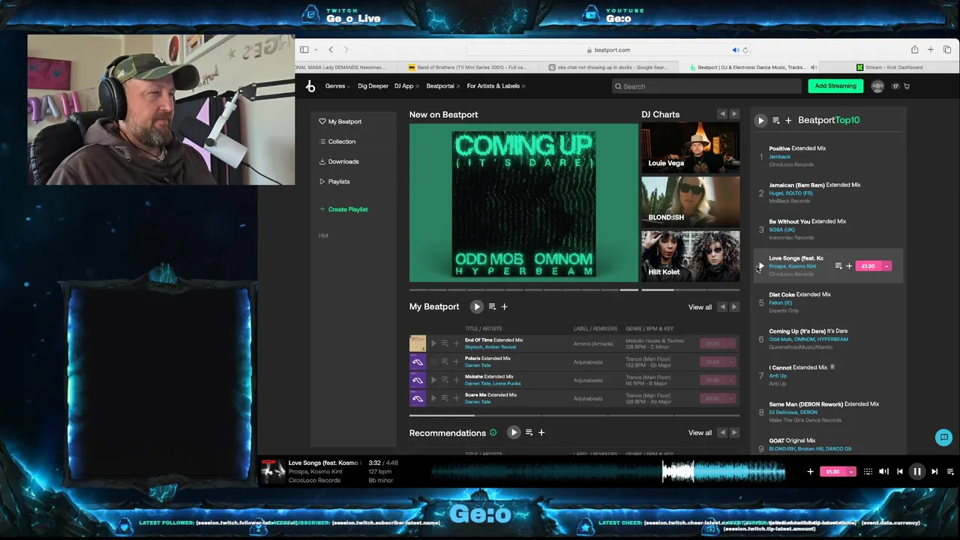Play End Of Time Extended Mix track

pyautogui.click(x=433, y=343)
